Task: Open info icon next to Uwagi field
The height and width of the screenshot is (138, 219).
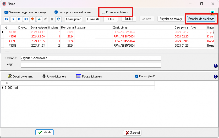Action: [x=216, y=66]
